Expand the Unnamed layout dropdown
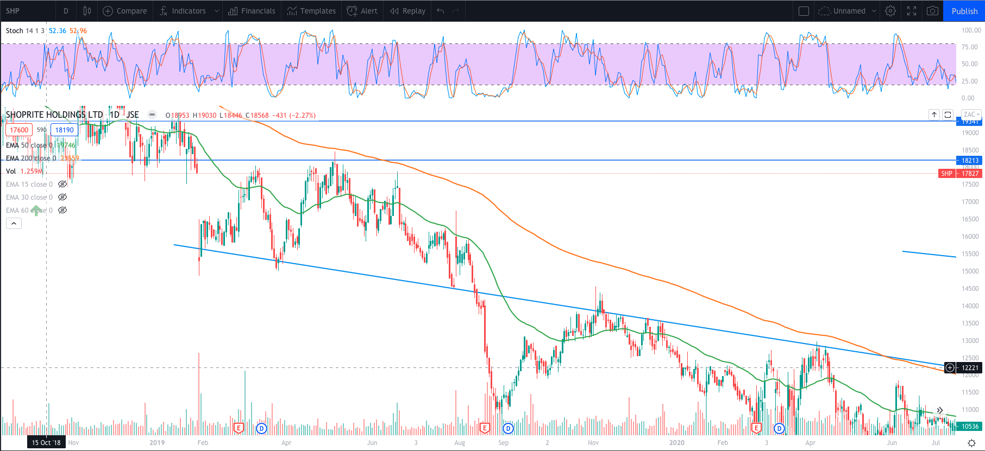The image size is (985, 451). tap(874, 11)
